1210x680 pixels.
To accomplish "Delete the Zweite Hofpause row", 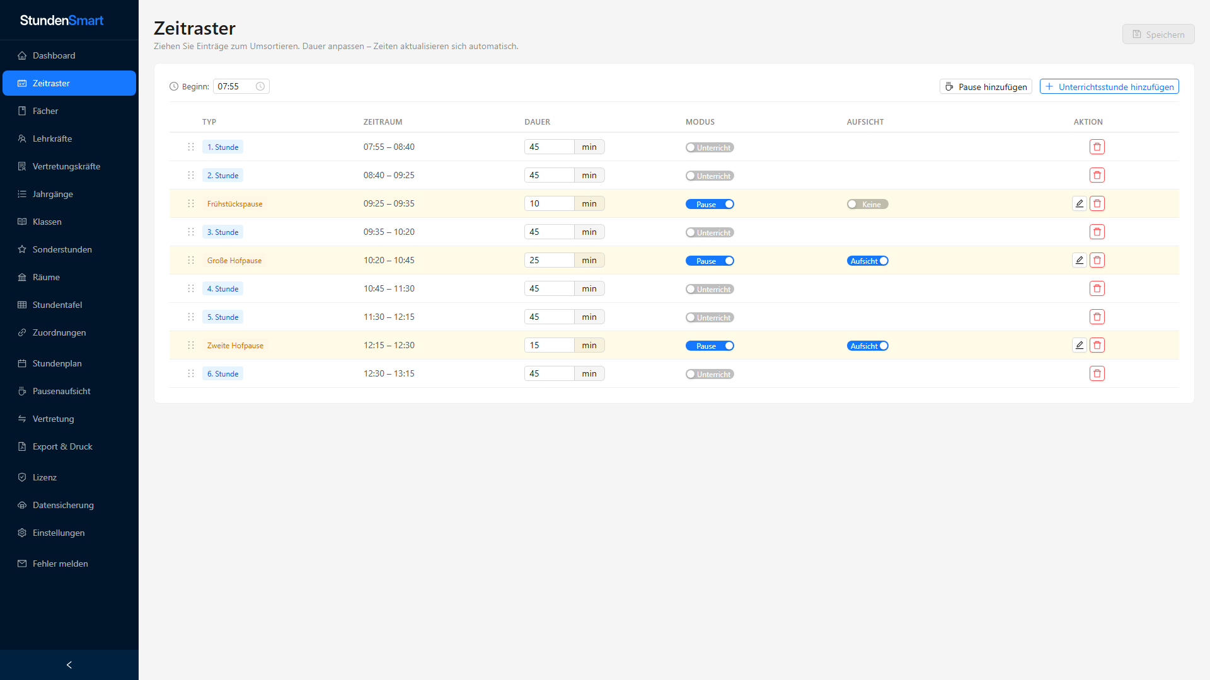I will click(1097, 345).
